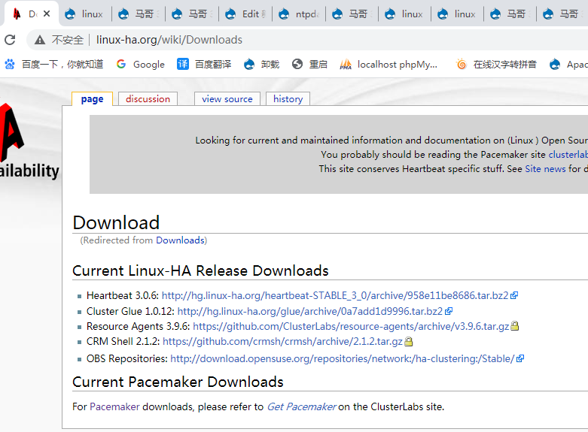588x432 pixels.
Task: Click external-link icon after OBS Repositories URL
Action: click(520, 358)
